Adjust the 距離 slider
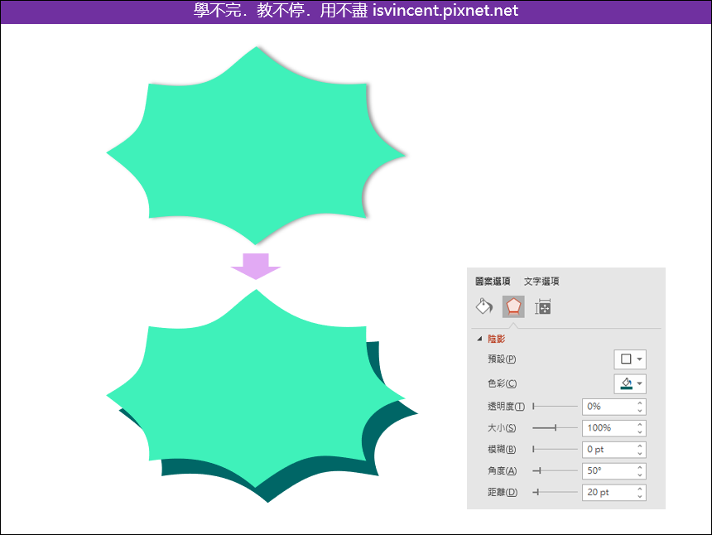Viewport: 712px width, 535px height. point(555,492)
